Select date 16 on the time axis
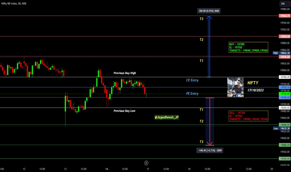This screenshot has height=172, width=291. pos(106,169)
